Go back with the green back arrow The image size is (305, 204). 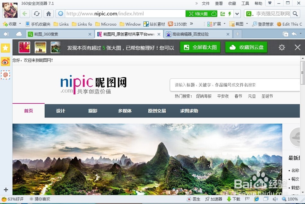pos(25,14)
